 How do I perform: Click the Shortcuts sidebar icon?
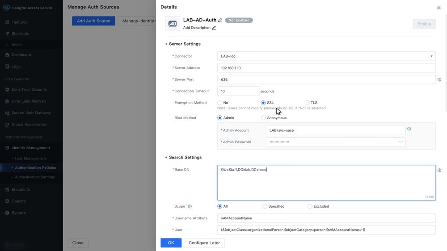(7, 33)
